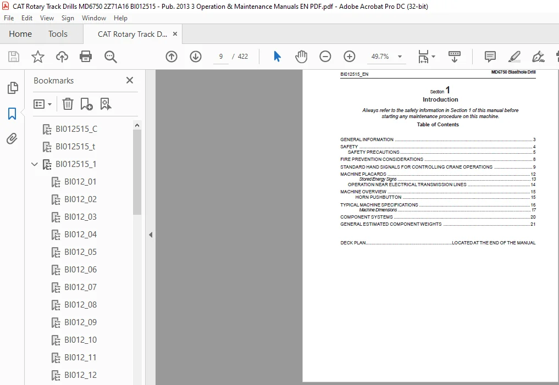
Task: Close the Bookmarks panel
Action: tap(129, 81)
